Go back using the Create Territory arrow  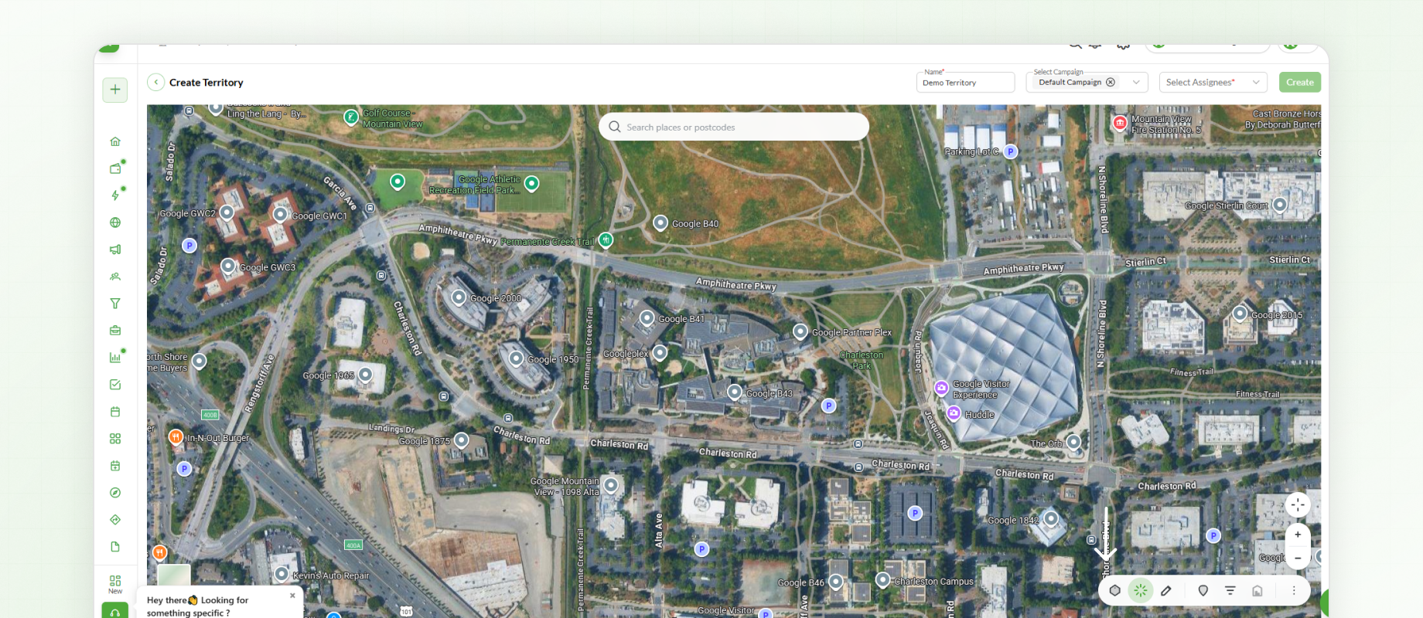pos(156,83)
